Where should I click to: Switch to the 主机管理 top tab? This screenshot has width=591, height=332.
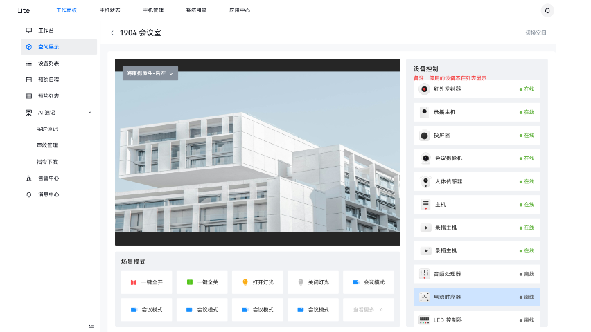(x=153, y=10)
